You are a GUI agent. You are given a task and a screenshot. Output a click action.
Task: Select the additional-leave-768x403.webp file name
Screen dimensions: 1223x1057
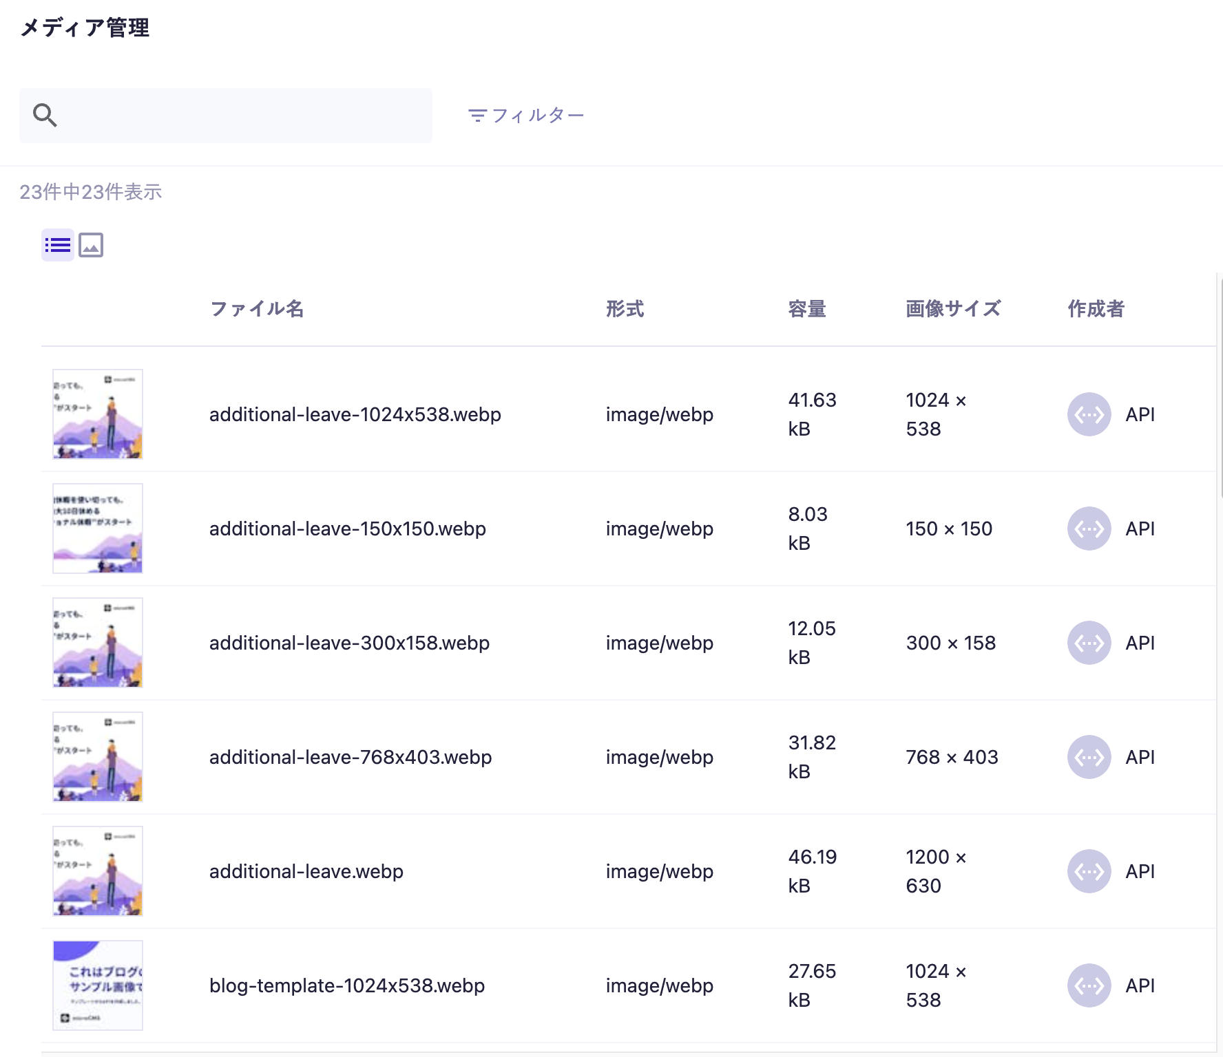click(x=351, y=757)
